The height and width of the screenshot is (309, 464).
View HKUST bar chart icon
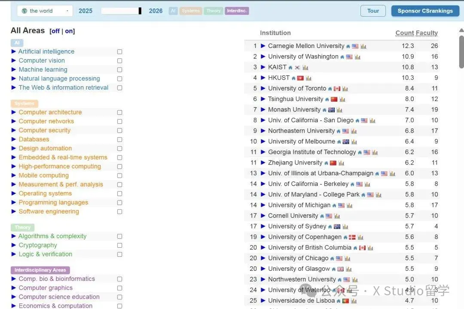(x=308, y=78)
